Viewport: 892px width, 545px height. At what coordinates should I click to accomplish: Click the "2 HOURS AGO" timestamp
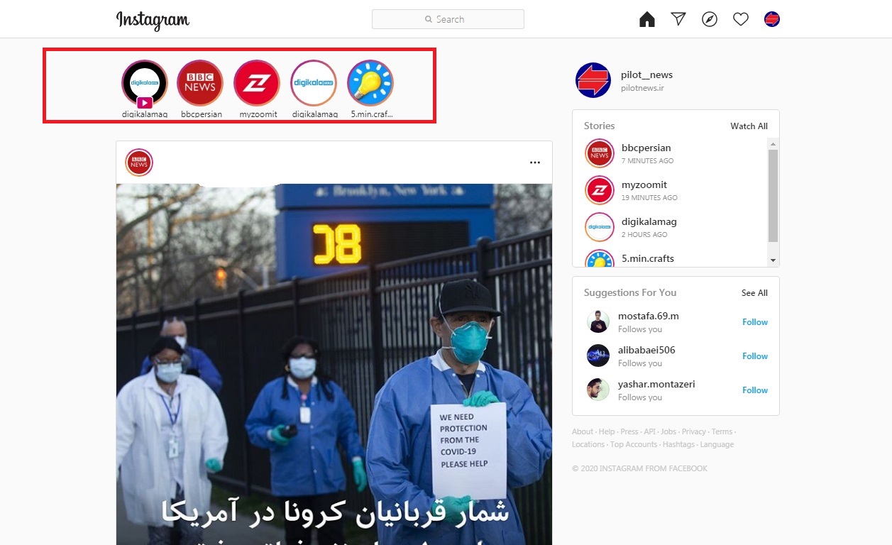tap(644, 235)
